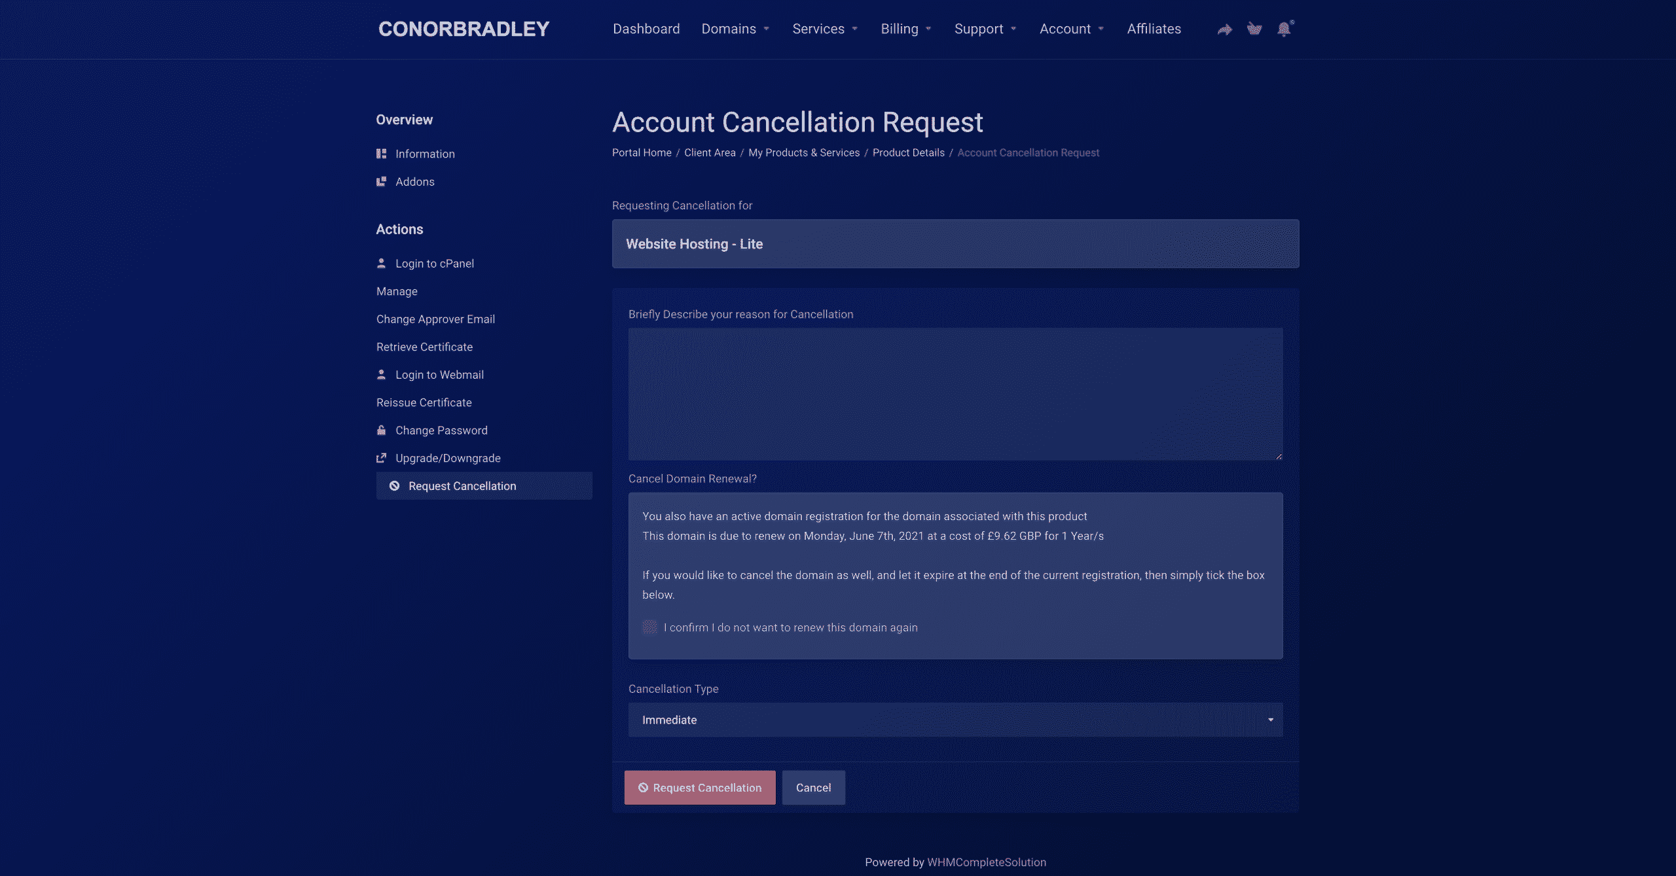The height and width of the screenshot is (876, 1676).
Task: Follow the WHMCompleteSolution footer link
Action: (986, 862)
